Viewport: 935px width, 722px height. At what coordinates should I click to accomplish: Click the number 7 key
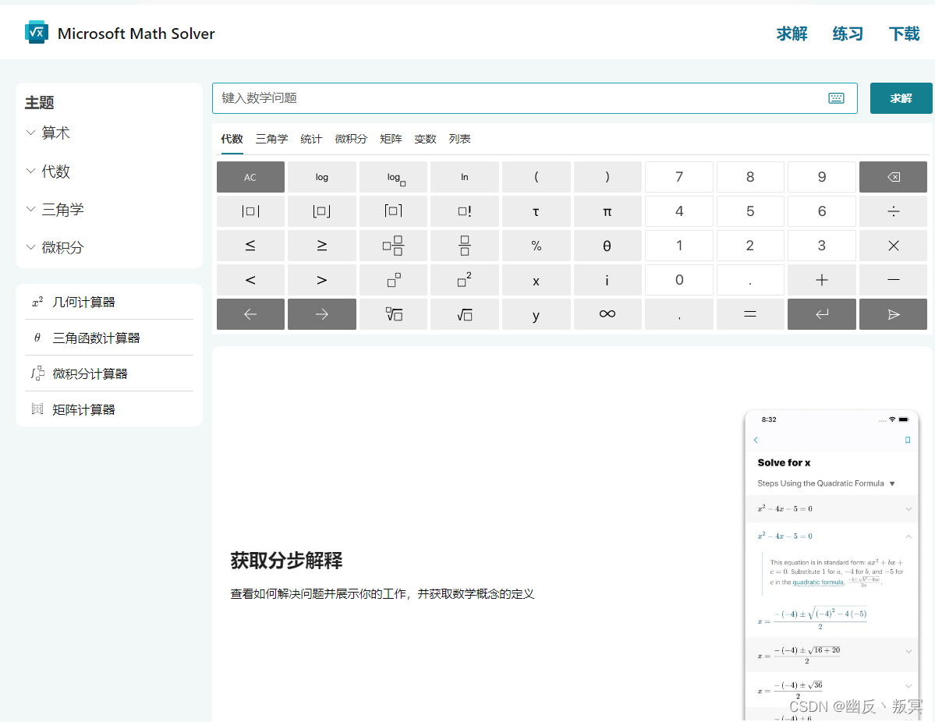678,177
